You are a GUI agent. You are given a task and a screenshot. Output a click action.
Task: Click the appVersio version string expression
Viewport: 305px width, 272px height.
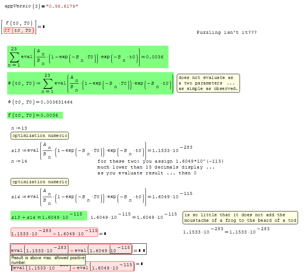[x=41, y=7]
